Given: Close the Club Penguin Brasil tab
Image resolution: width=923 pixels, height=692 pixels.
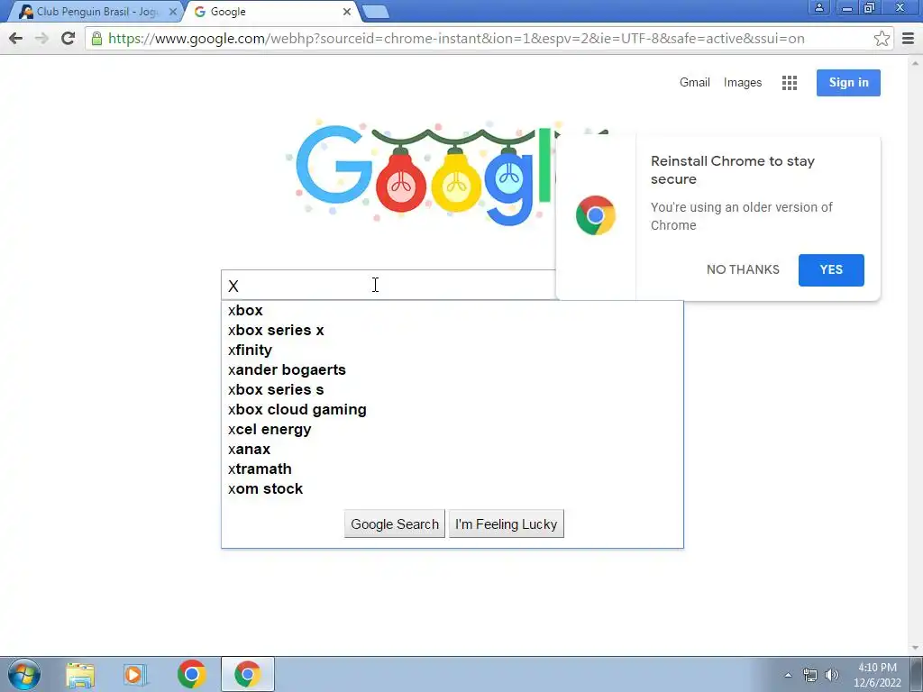Looking at the screenshot, I should [x=172, y=12].
